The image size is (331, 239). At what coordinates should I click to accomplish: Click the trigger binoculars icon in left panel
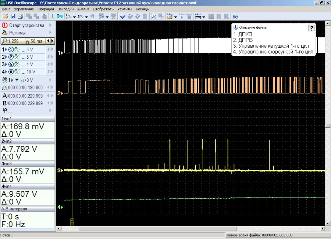5,80
